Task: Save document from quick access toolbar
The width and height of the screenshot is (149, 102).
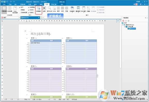Action: [5, 2]
